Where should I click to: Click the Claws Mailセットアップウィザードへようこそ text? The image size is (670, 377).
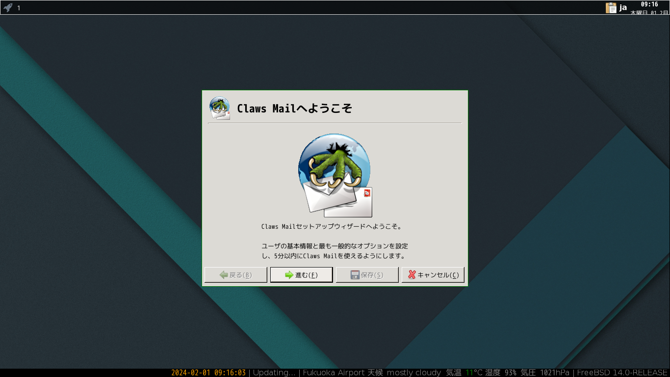(332, 227)
